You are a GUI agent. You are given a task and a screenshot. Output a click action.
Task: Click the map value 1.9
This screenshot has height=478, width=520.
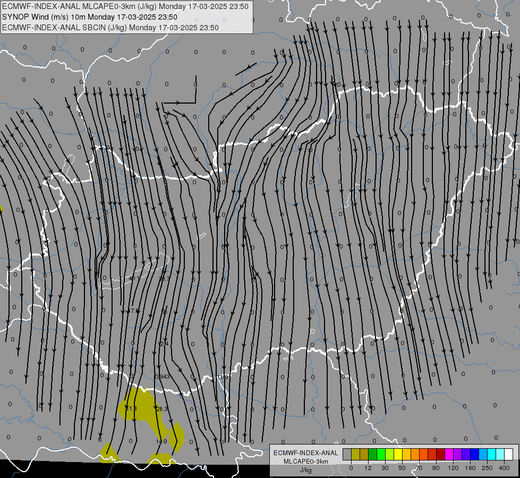coord(224,377)
